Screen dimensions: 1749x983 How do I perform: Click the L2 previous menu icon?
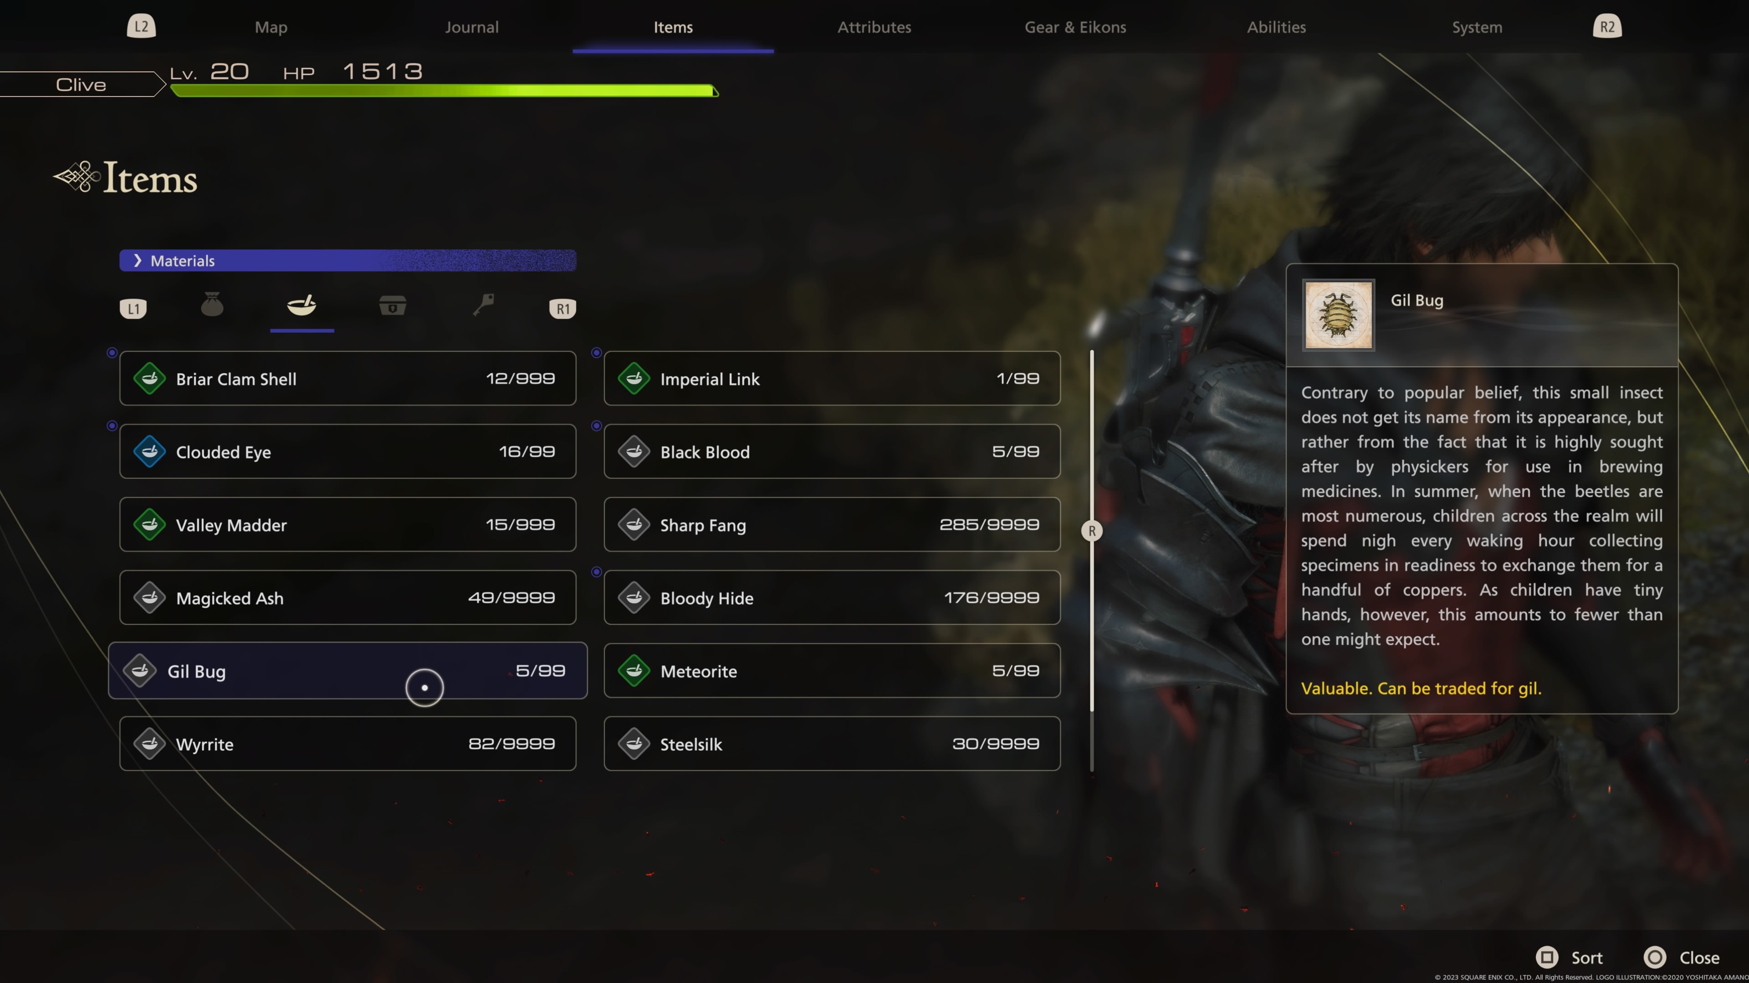pos(141,26)
